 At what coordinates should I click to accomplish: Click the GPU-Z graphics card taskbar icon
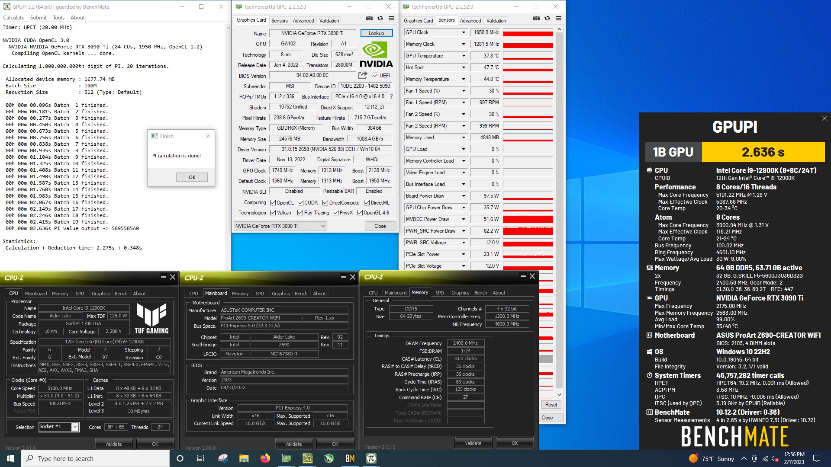click(x=287, y=458)
